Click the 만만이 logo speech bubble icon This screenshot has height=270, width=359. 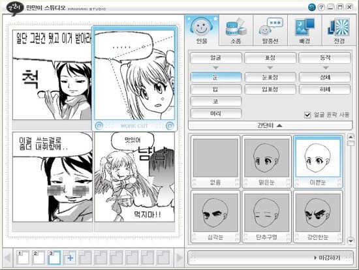coord(14,8)
